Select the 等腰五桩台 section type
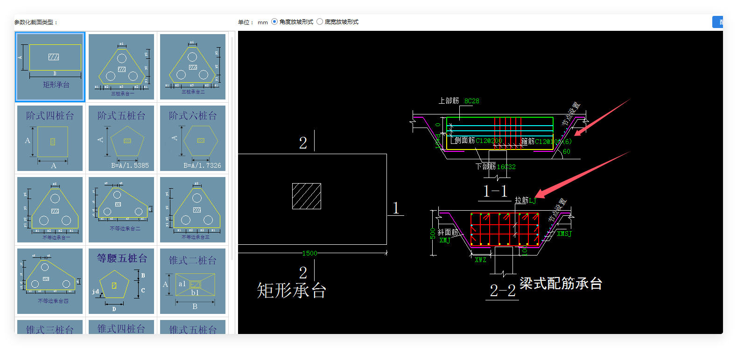737x348 pixels. point(121,281)
